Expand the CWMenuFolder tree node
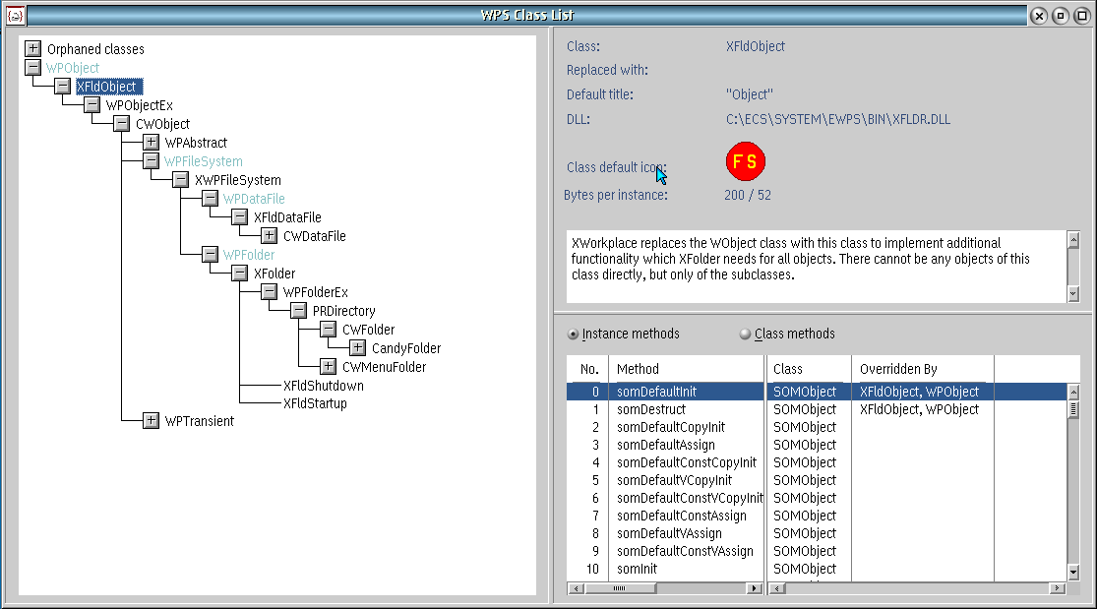This screenshot has height=609, width=1097. click(x=328, y=366)
